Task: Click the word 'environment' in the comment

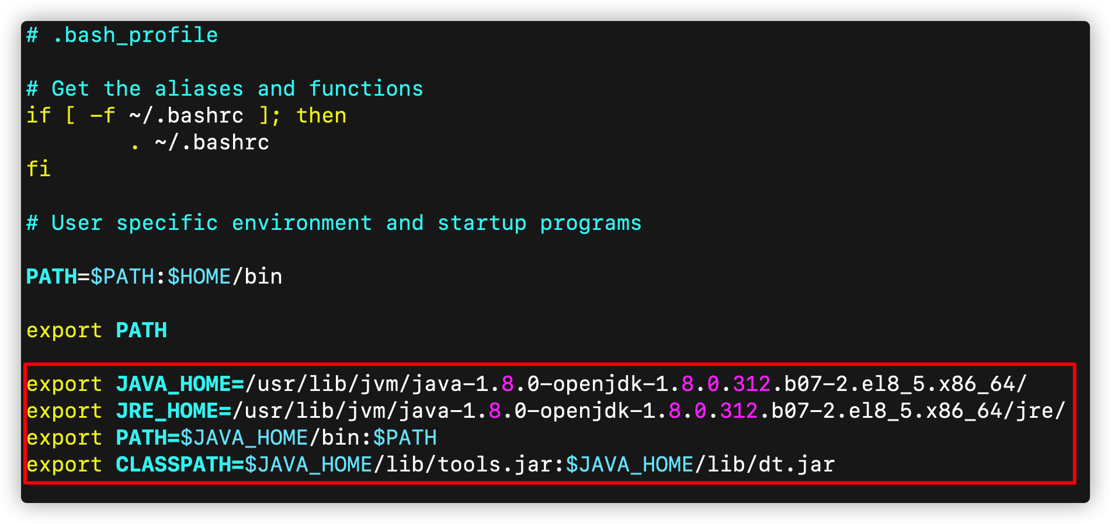Action: click(301, 223)
